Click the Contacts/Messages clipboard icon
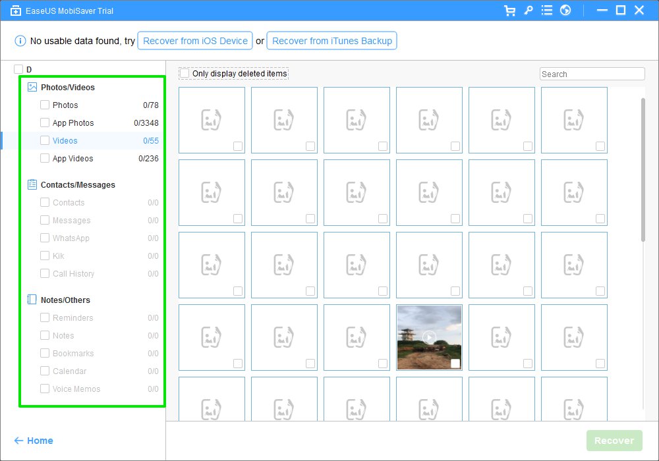Screen dimensions: 659x461 (x=32, y=184)
